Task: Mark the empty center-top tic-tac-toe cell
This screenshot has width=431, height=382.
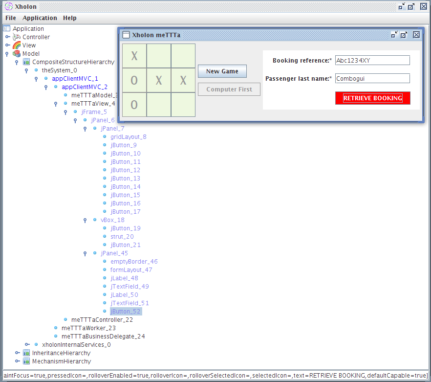Action: click(159, 56)
